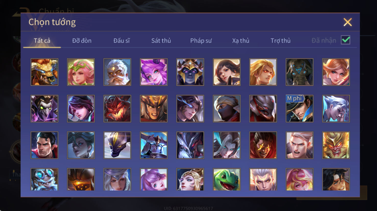Select the purple-haired horned girl hero
The width and height of the screenshot is (377, 211).
154,72
